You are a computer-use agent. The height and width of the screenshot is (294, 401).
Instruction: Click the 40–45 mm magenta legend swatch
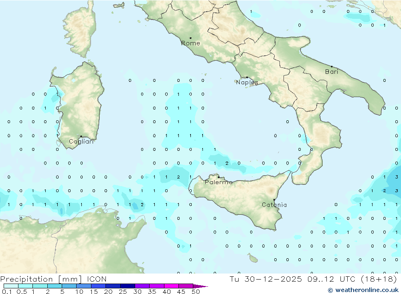pyautogui.click(x=171, y=286)
